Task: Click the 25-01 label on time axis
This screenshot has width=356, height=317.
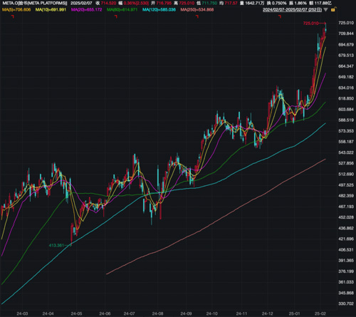Action: 294,313
